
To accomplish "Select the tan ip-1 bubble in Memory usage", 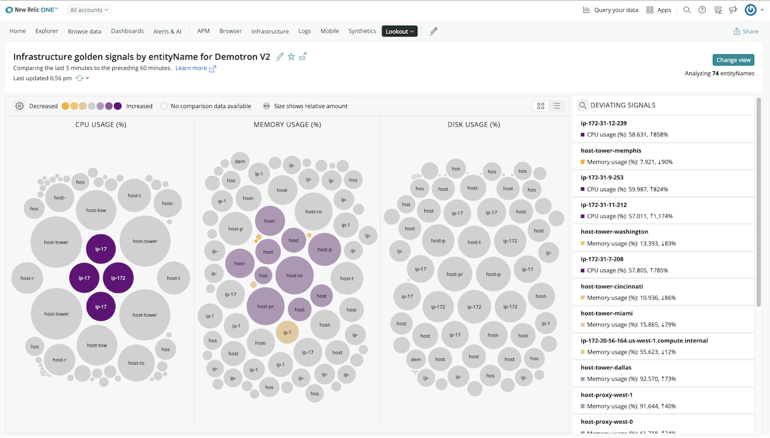I will click(x=287, y=333).
